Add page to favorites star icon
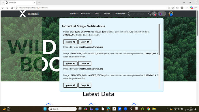Viewport: 199px width, 112px height. tap(173, 8)
